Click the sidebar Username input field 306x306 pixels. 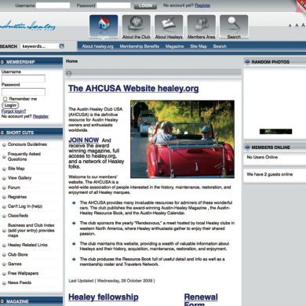pyautogui.click(x=24, y=78)
